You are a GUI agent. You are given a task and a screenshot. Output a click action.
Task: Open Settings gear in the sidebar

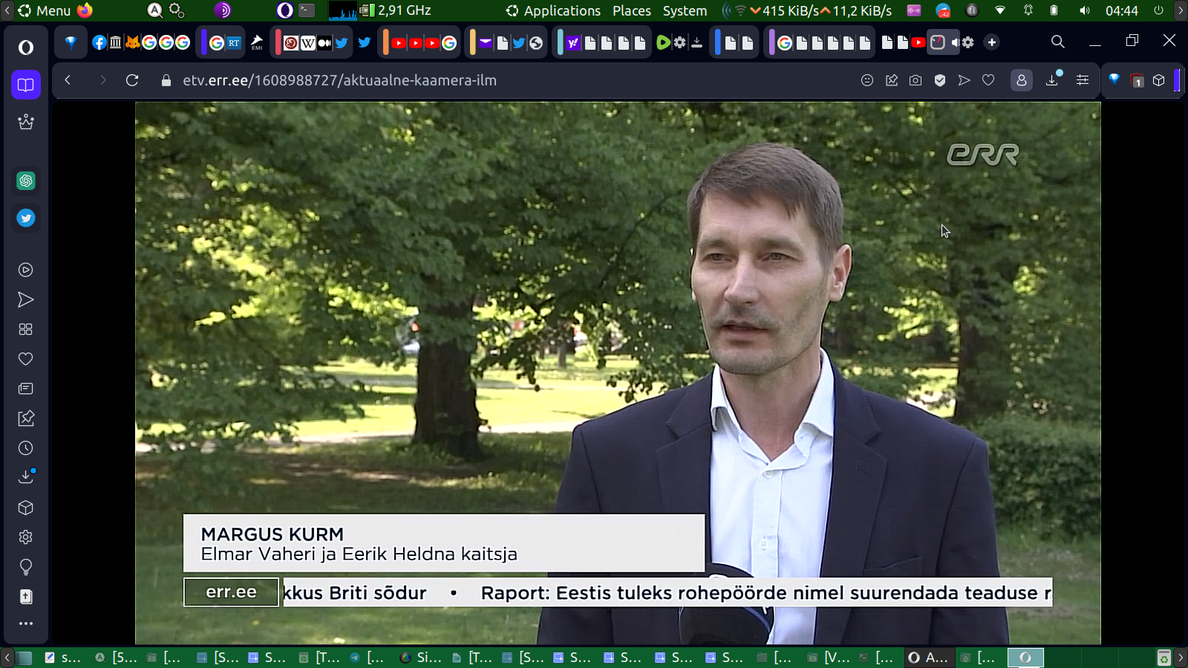(x=26, y=537)
